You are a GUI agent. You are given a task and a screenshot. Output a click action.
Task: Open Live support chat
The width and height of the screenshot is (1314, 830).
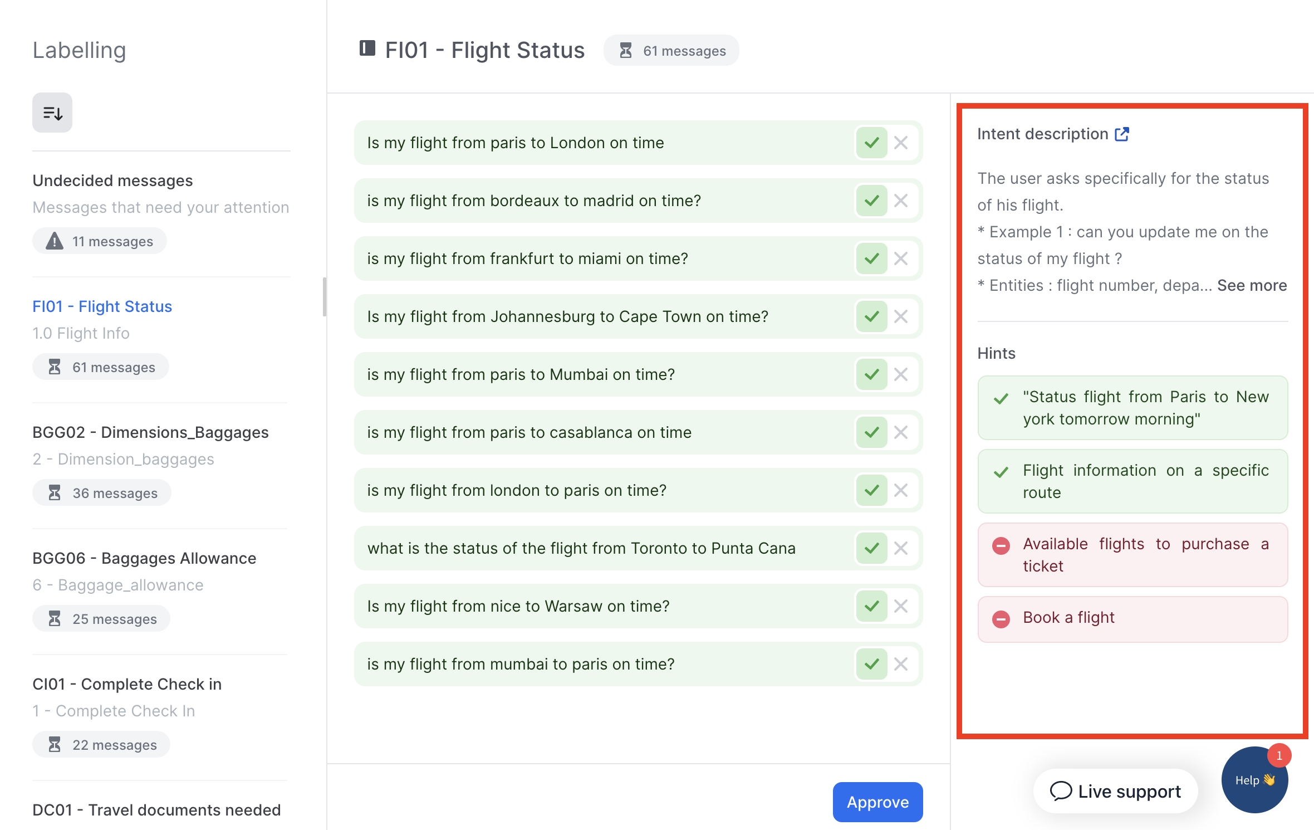pos(1115,791)
